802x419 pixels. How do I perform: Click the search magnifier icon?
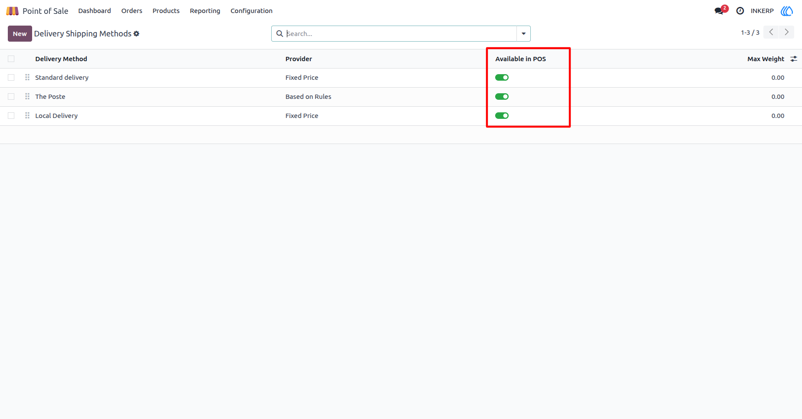point(279,34)
